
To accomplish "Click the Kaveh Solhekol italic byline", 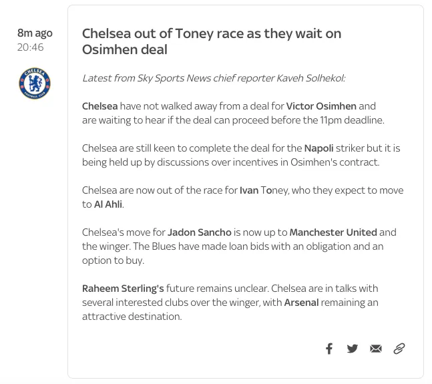I will 214,78.
